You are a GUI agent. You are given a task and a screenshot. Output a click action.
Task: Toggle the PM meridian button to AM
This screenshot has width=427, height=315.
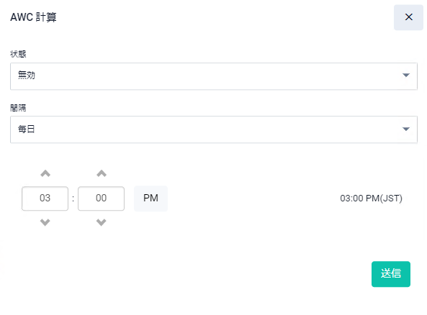150,198
